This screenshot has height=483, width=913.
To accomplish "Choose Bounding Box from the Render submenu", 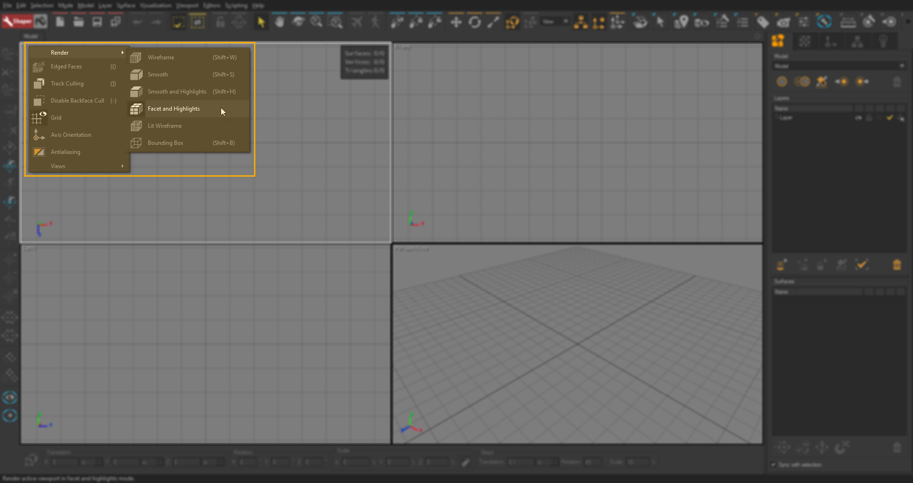I will pyautogui.click(x=165, y=142).
